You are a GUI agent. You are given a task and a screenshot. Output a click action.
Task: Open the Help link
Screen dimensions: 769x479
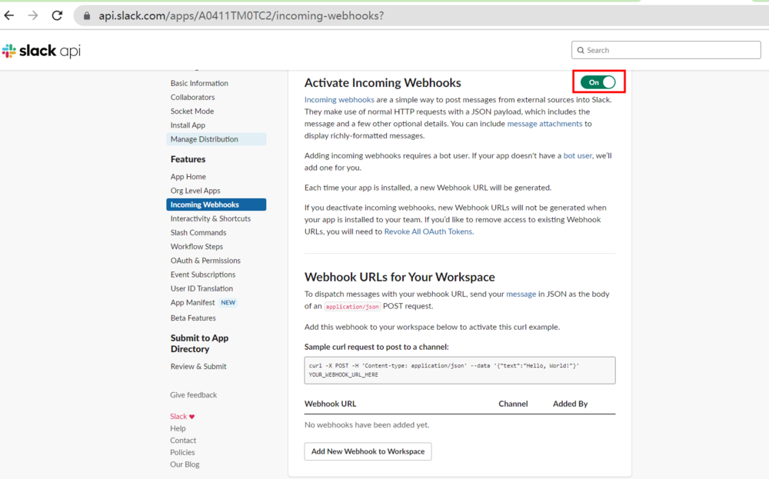(x=178, y=428)
